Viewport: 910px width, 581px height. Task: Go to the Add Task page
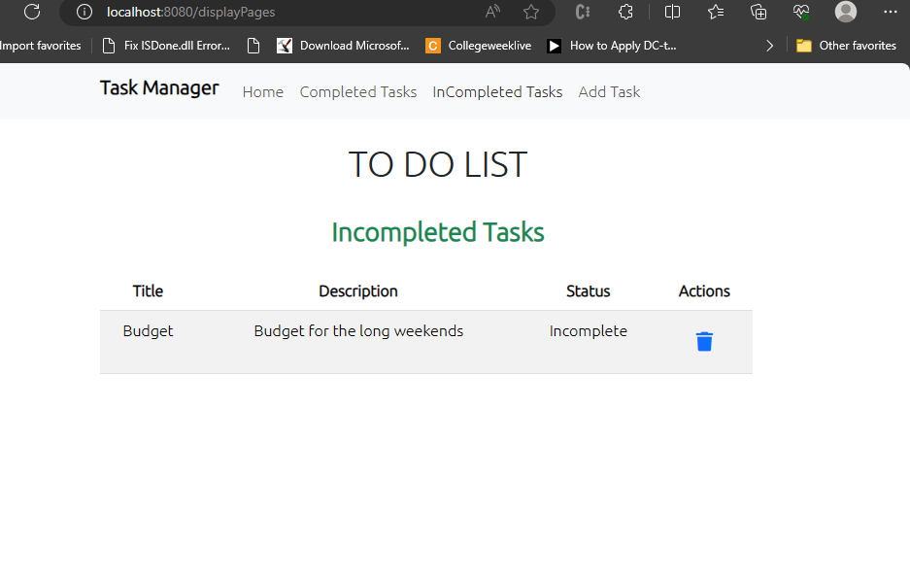609,91
